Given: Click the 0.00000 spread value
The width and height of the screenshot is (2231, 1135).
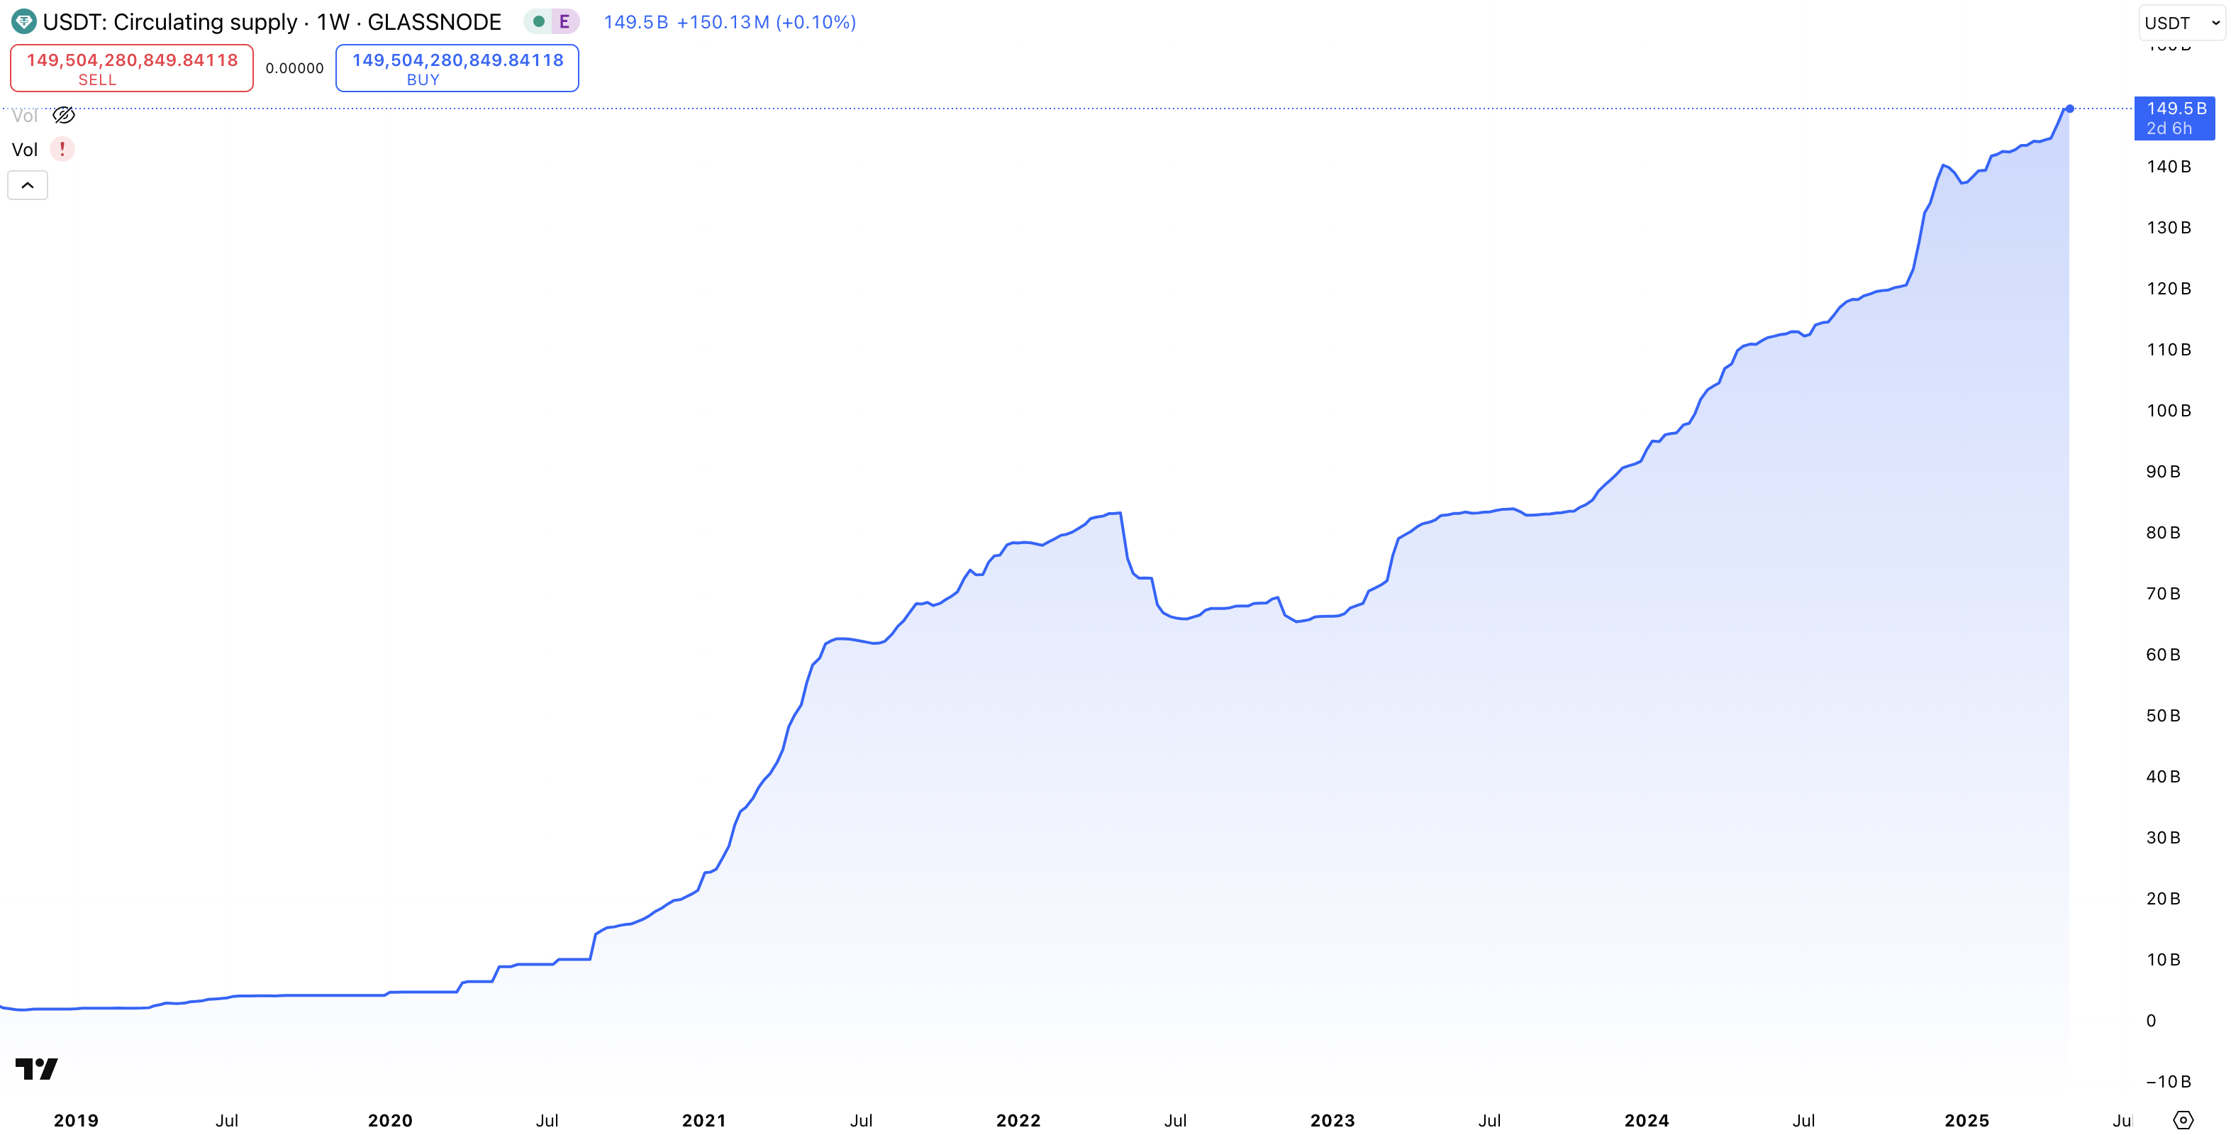Looking at the screenshot, I should point(294,68).
